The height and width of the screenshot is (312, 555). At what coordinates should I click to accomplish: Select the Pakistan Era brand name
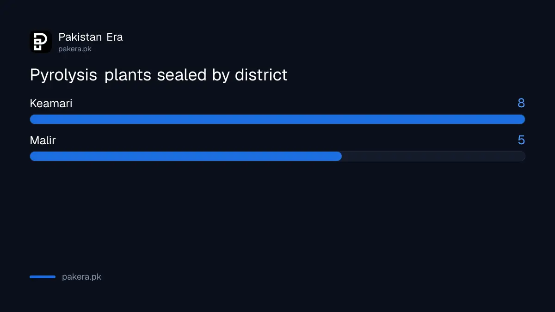pyautogui.click(x=91, y=37)
